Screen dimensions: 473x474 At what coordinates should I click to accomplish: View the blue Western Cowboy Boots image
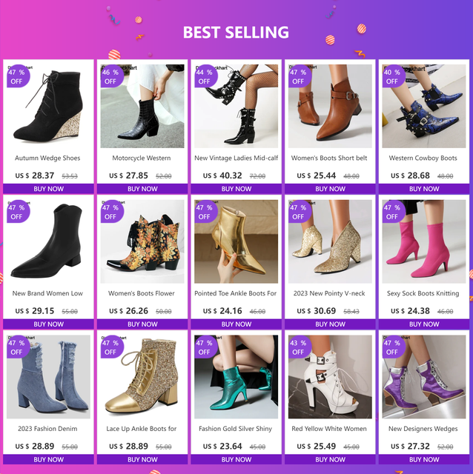423,106
